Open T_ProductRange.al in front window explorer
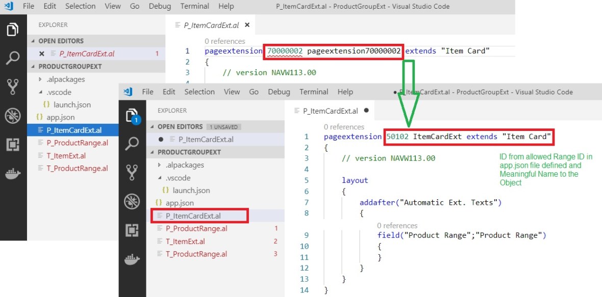 click(x=196, y=254)
